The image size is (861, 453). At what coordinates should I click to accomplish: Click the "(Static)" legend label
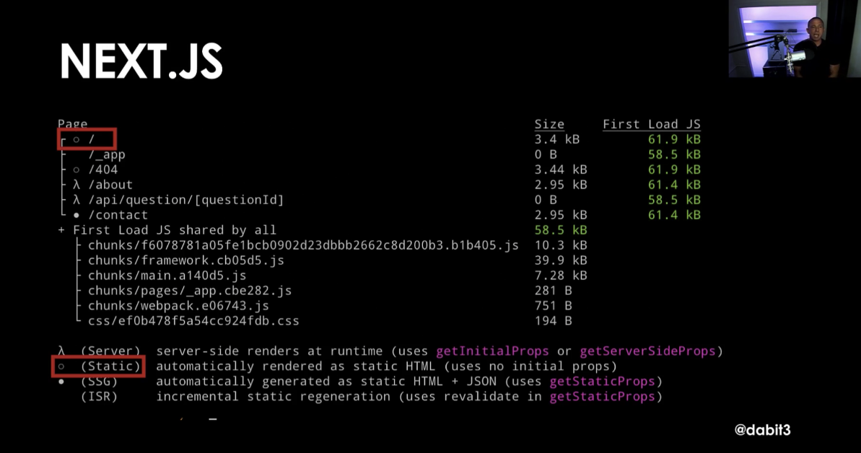click(x=110, y=366)
